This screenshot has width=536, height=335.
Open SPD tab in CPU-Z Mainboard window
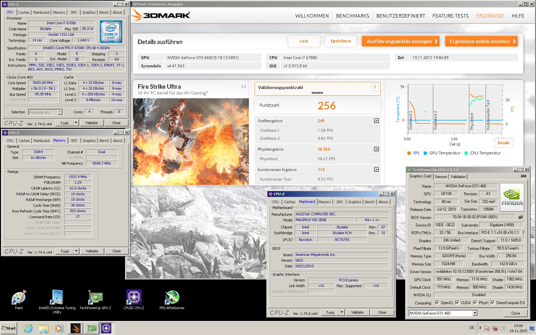(339, 202)
